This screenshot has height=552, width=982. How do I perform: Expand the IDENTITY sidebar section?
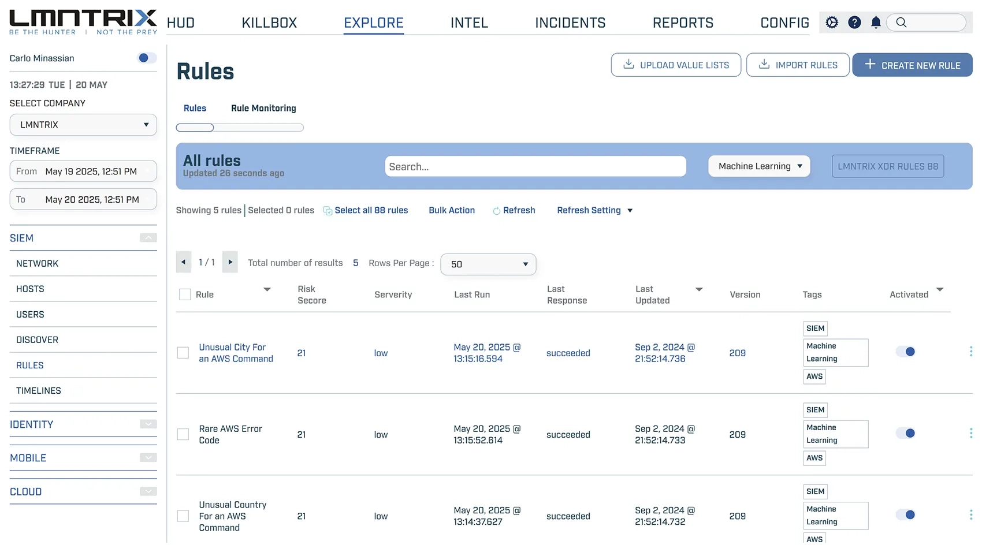click(x=148, y=424)
